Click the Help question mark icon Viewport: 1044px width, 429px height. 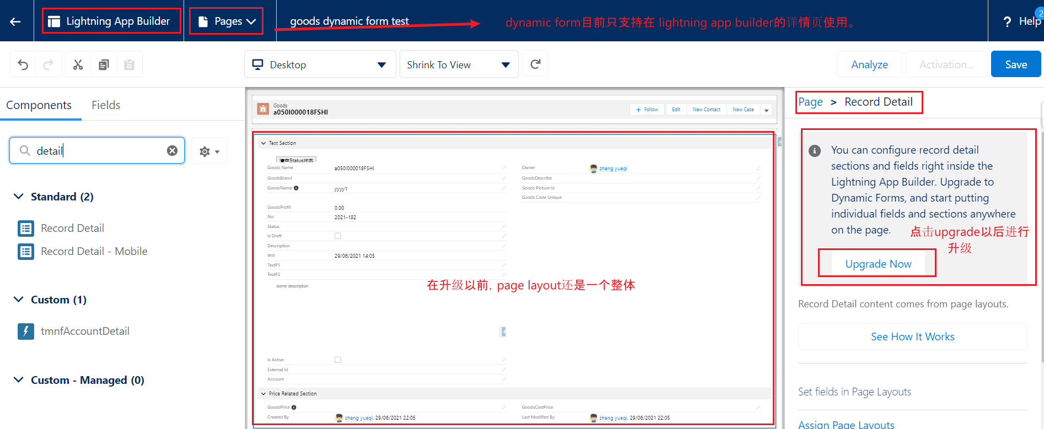[1008, 21]
